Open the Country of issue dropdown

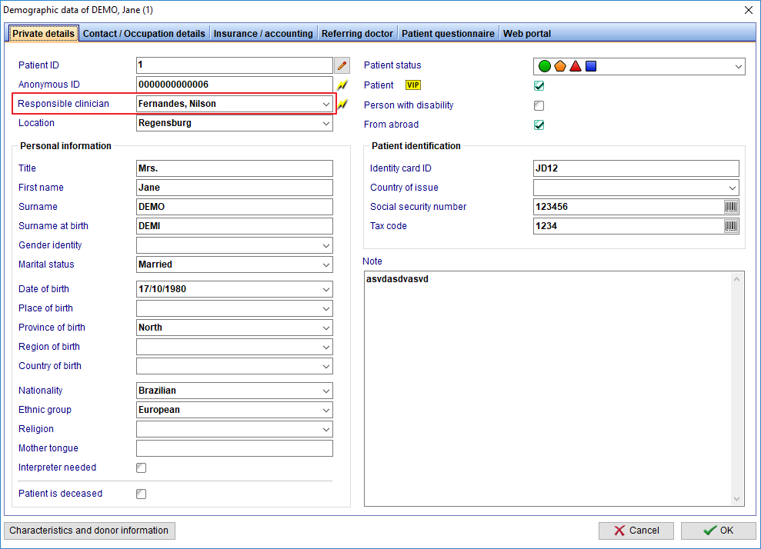tap(733, 188)
